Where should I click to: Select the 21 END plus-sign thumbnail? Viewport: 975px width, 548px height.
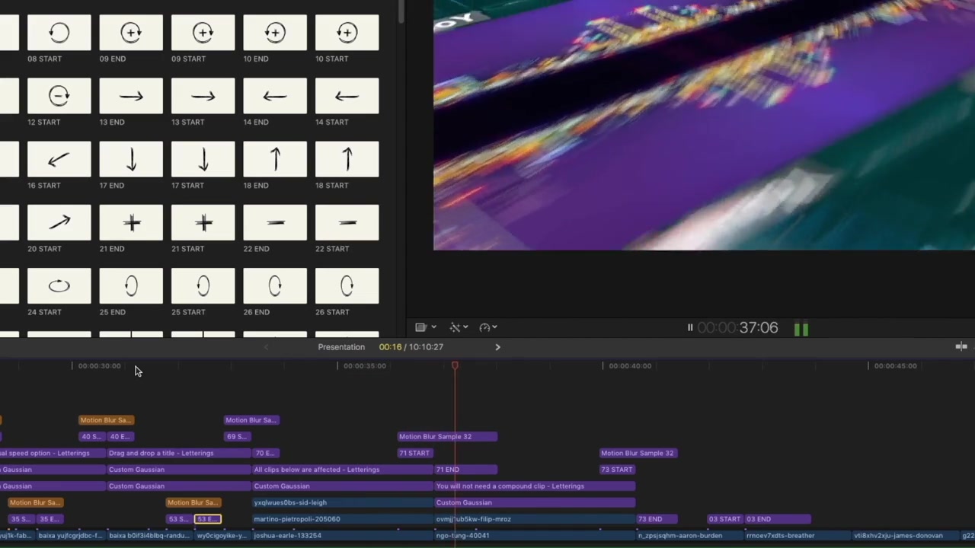[x=131, y=222]
